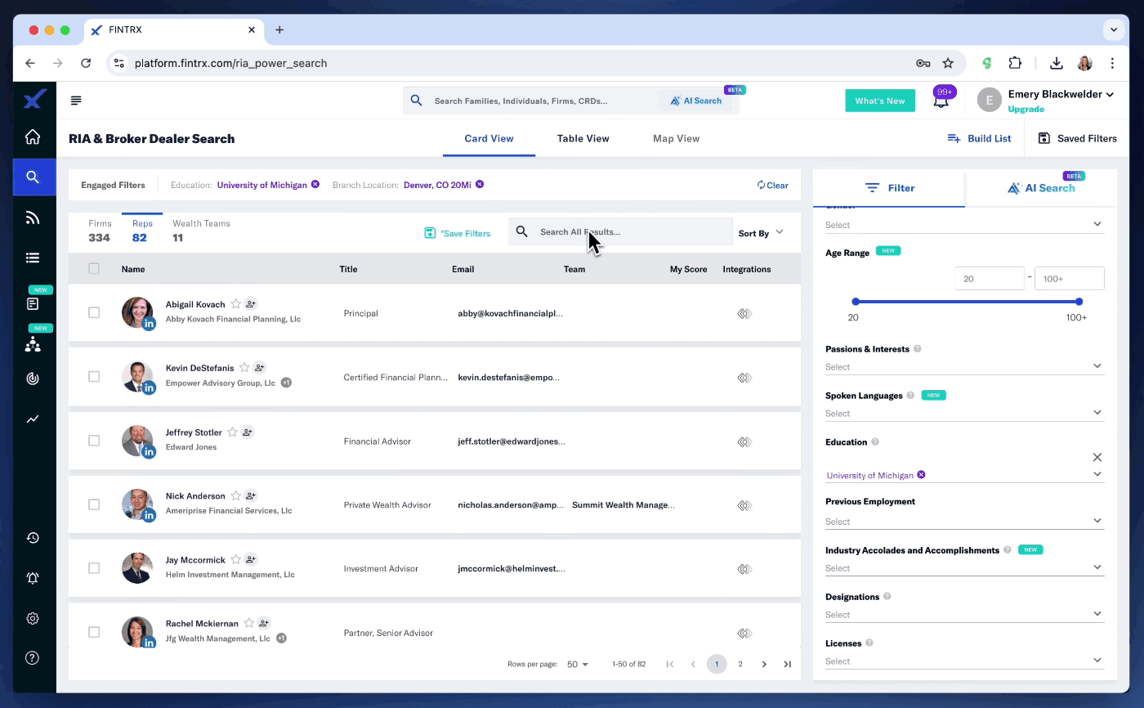Click the Save Filters link
Image resolution: width=1144 pixels, height=708 pixels.
point(458,233)
